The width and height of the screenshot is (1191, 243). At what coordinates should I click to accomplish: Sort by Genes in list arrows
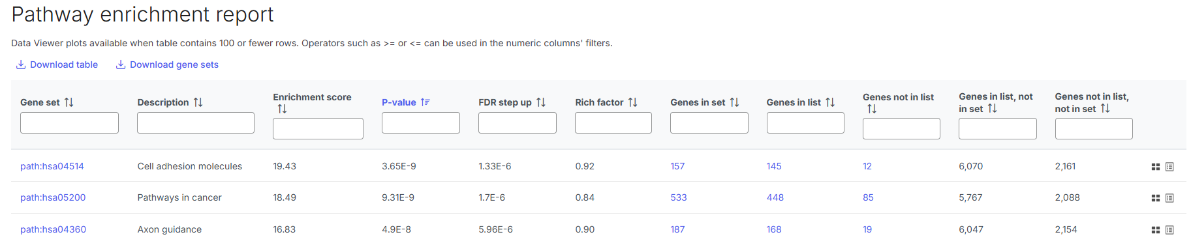(830, 102)
